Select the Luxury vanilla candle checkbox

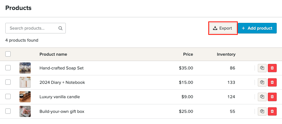8,96
